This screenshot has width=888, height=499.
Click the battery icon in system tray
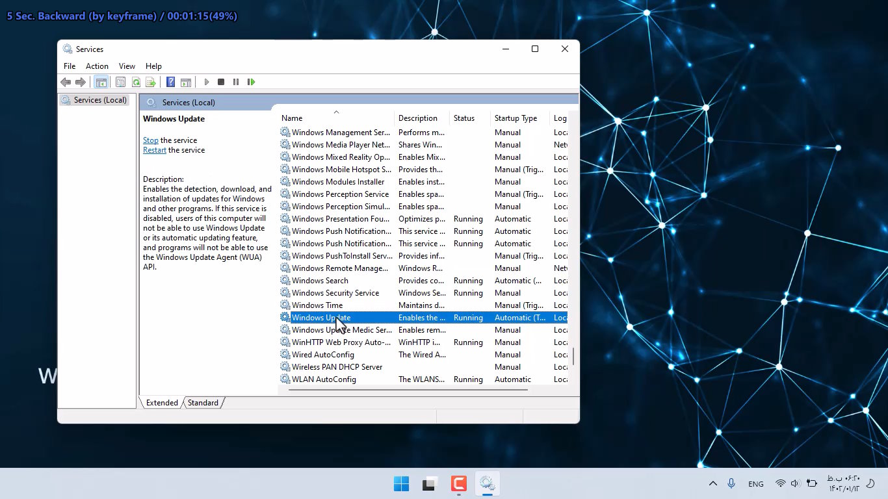click(811, 483)
